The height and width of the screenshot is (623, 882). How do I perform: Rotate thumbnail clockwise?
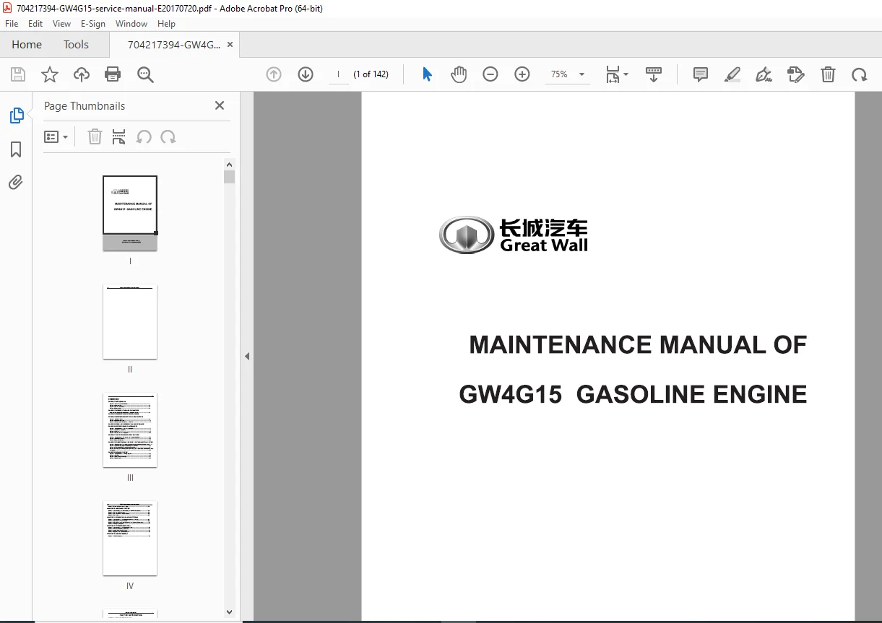click(x=168, y=136)
